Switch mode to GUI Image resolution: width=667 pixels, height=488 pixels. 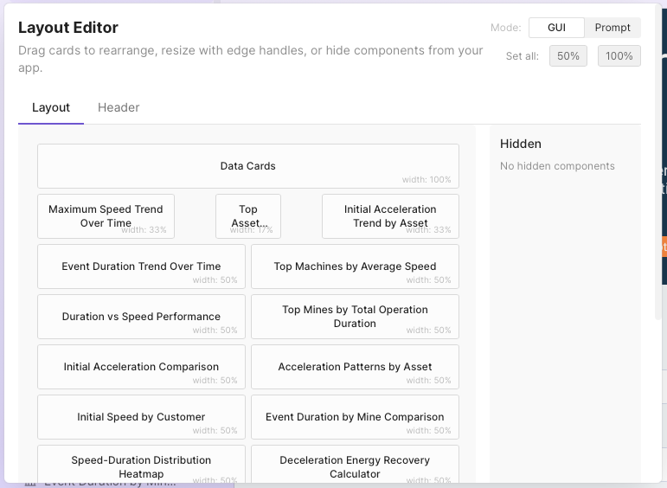[556, 28]
